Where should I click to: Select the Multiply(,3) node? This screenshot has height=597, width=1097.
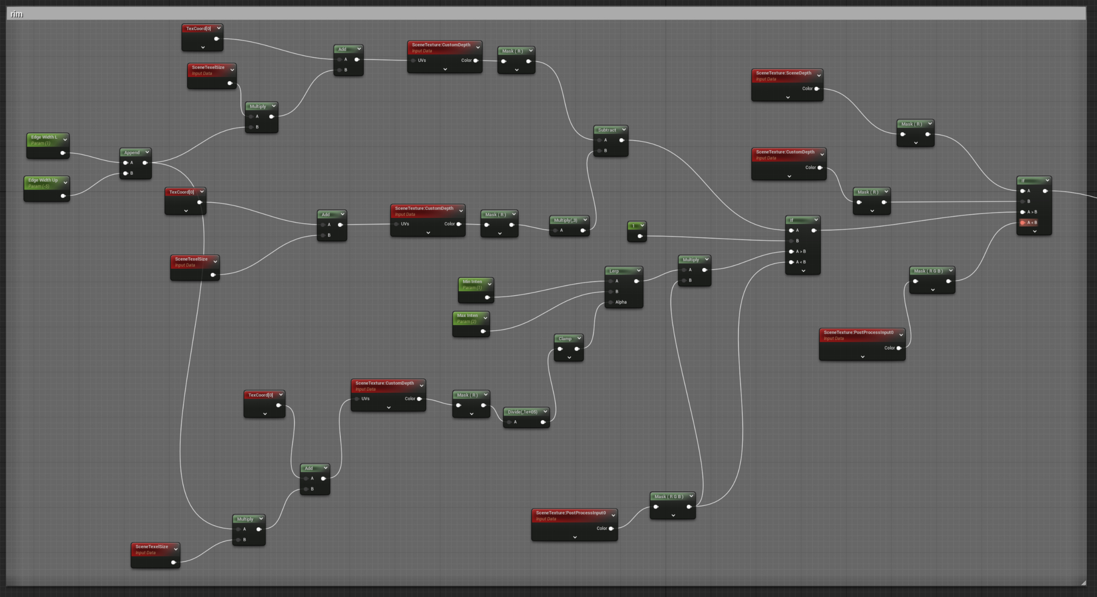566,220
